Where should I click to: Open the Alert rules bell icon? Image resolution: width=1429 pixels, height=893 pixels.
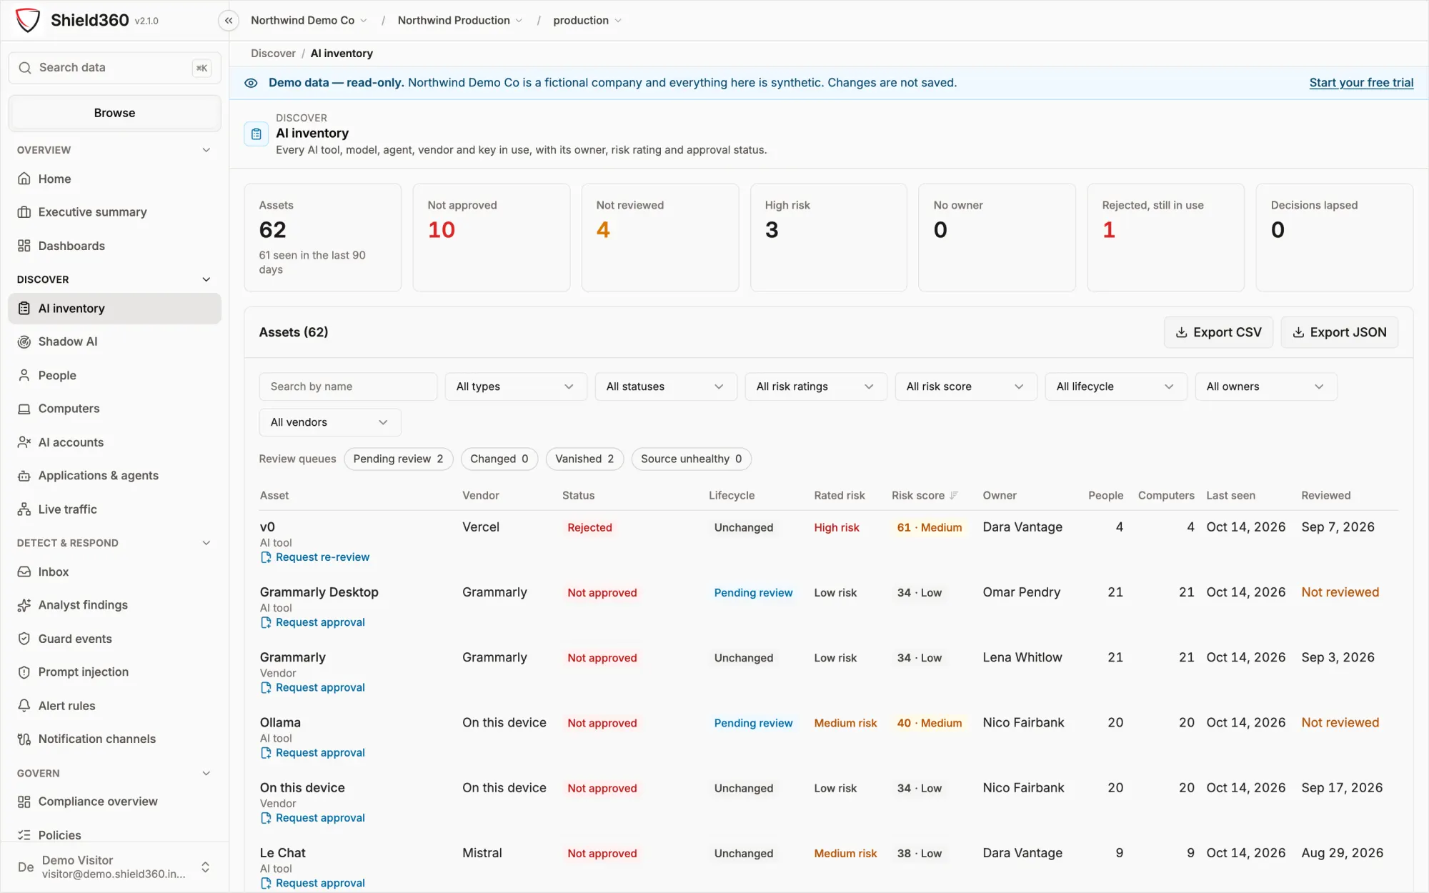pyautogui.click(x=24, y=706)
